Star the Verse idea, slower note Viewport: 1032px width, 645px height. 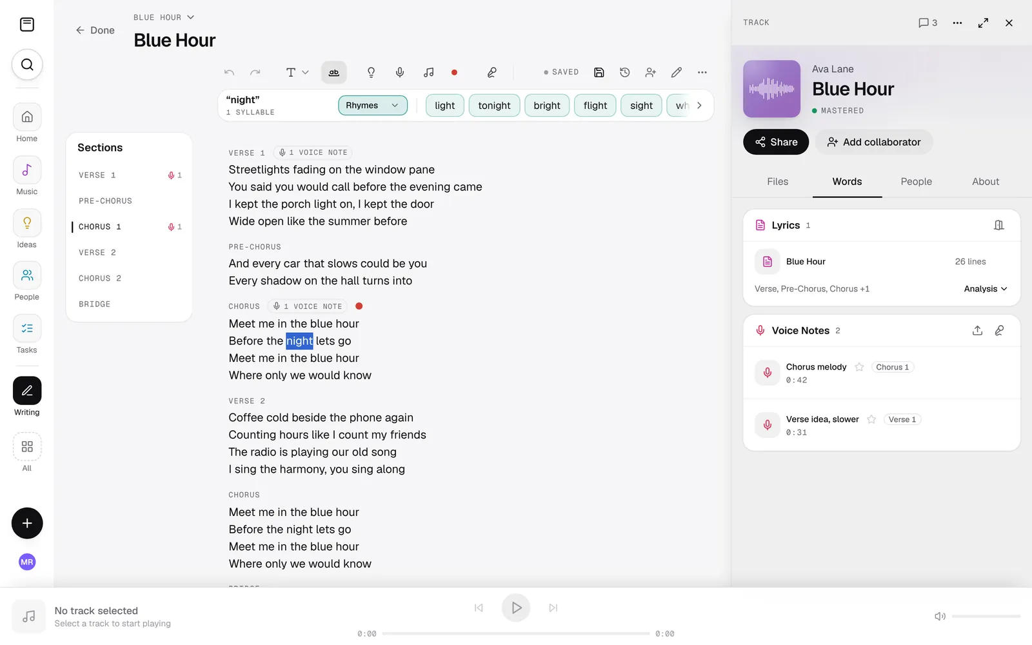(x=871, y=419)
